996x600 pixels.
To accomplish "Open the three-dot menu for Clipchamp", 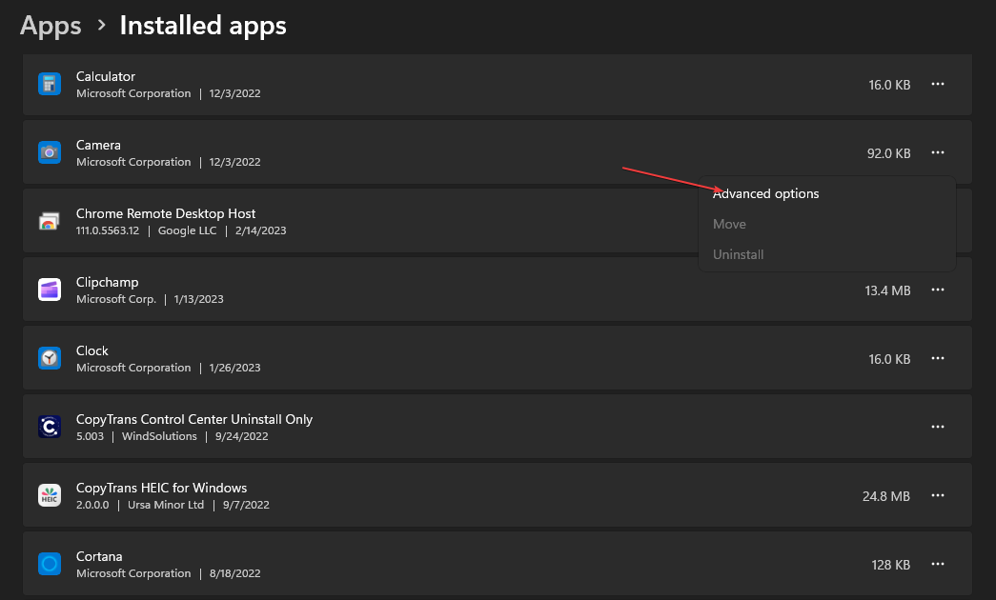I will [x=938, y=290].
